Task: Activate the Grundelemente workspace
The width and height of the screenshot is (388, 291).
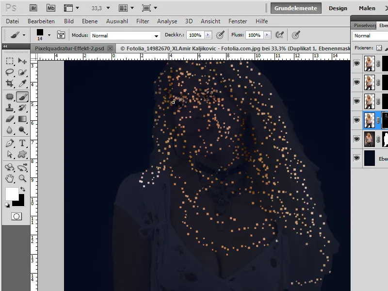Action: click(x=296, y=8)
